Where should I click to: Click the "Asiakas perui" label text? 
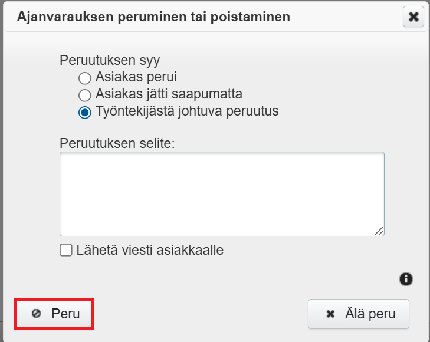click(136, 77)
